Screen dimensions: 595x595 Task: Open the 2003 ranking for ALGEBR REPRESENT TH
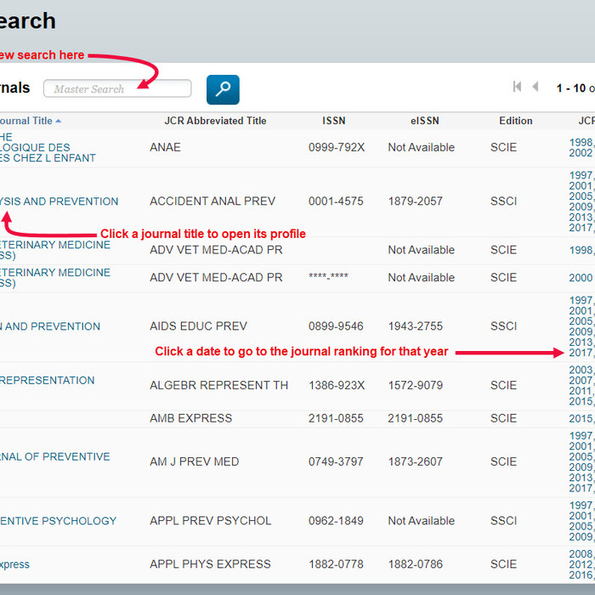(581, 370)
